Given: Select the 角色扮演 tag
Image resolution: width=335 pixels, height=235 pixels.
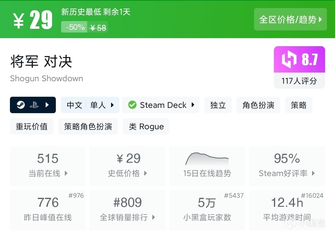Looking at the screenshot, I should pyautogui.click(x=258, y=105).
